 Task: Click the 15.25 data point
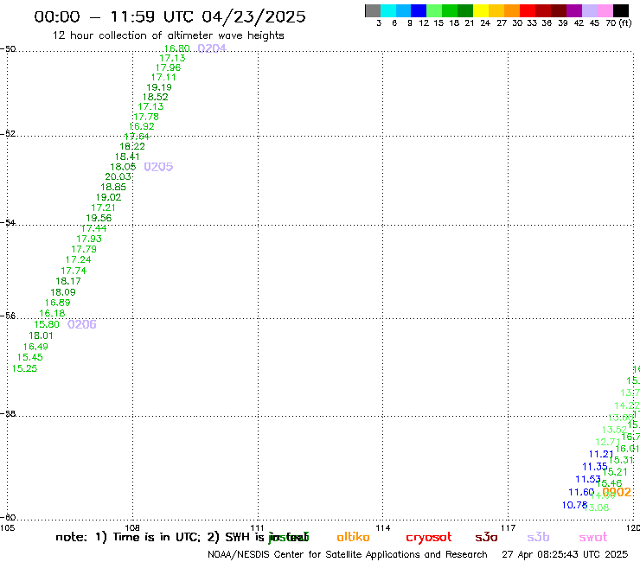tap(24, 368)
